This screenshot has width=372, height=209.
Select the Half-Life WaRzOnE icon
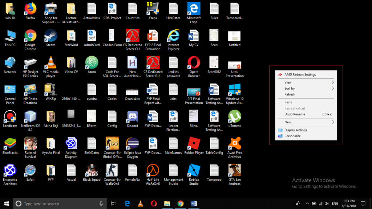pyautogui.click(x=153, y=175)
